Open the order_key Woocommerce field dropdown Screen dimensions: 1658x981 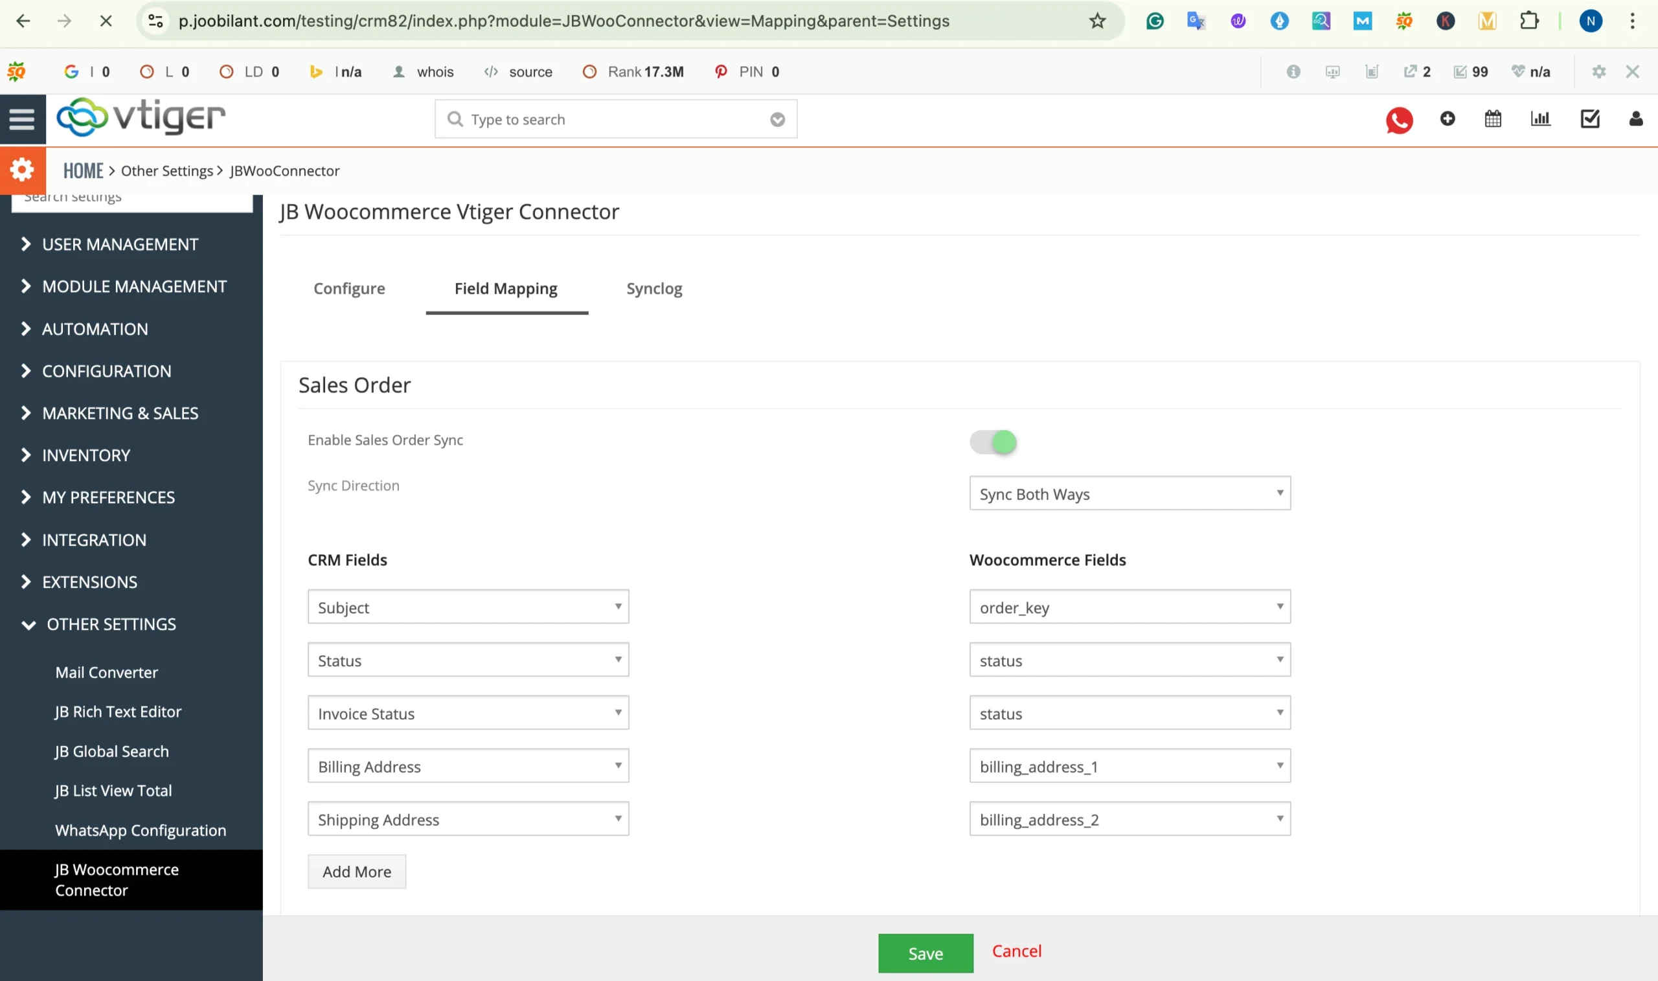pyautogui.click(x=1129, y=607)
